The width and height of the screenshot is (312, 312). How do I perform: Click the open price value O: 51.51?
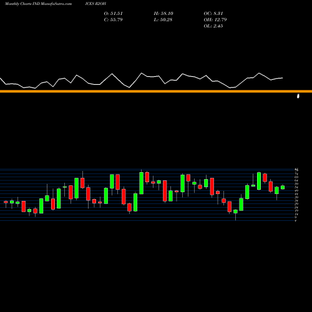pyautogui.click(x=113, y=14)
